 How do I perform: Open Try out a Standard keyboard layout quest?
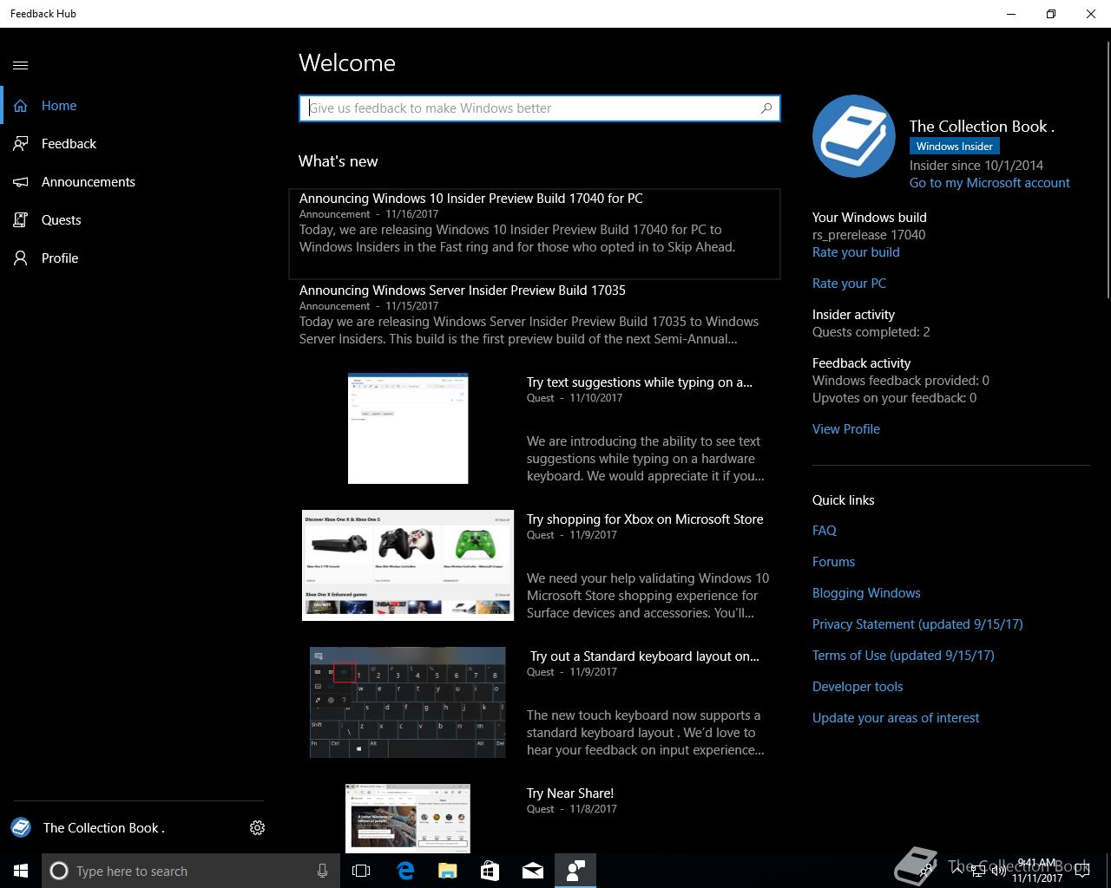pyautogui.click(x=644, y=656)
